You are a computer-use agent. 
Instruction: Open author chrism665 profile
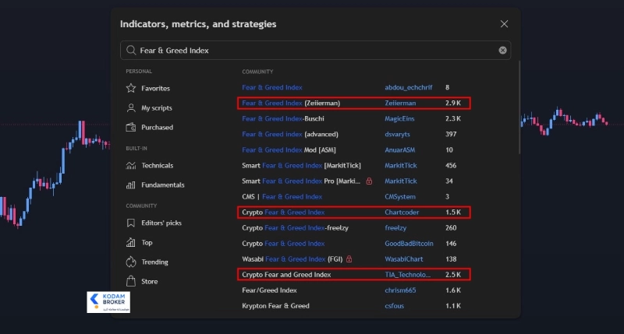[400, 290]
